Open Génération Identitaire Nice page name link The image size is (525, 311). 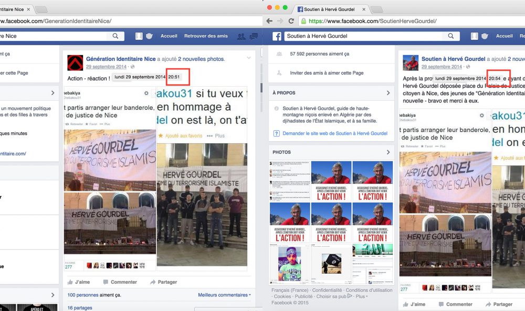tap(121, 59)
